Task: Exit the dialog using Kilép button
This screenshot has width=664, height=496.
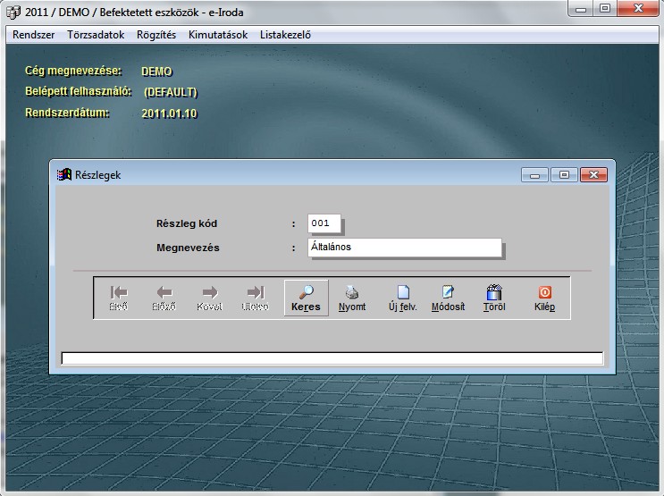Action: click(x=544, y=298)
